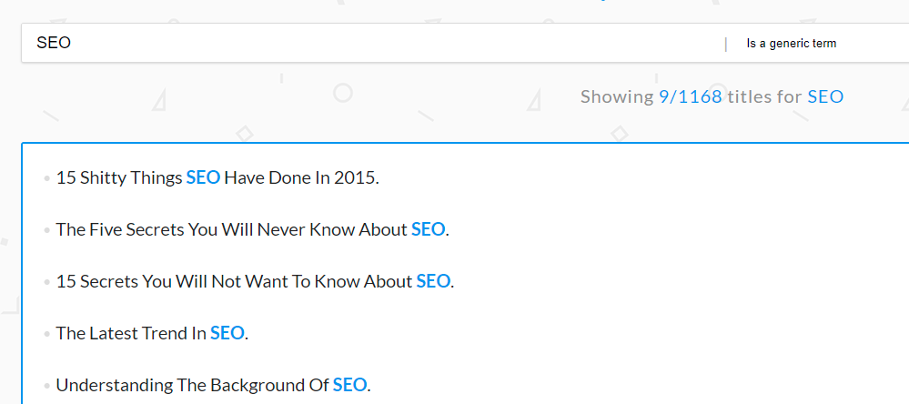Click blue SEO after 'titles for'
Viewport: 909px width, 404px height.
tap(825, 96)
